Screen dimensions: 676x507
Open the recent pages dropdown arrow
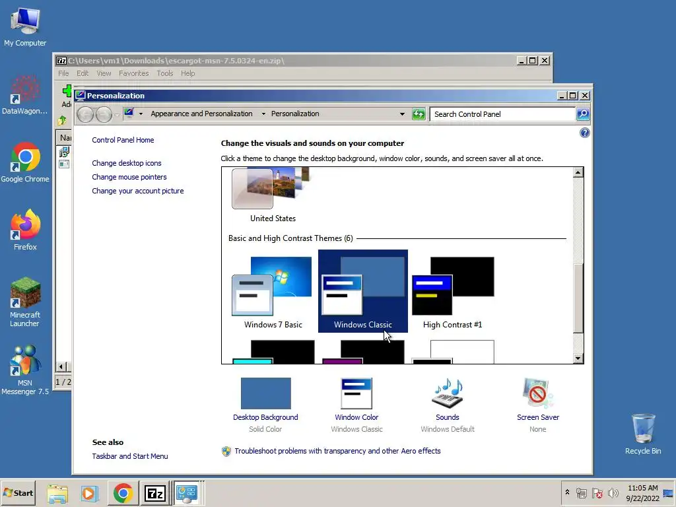pos(117,115)
